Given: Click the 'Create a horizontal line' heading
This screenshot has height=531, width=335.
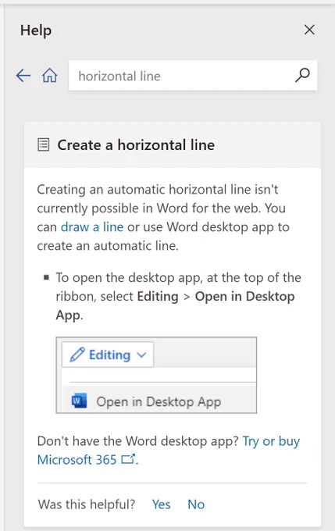Looking at the screenshot, I should point(136,145).
